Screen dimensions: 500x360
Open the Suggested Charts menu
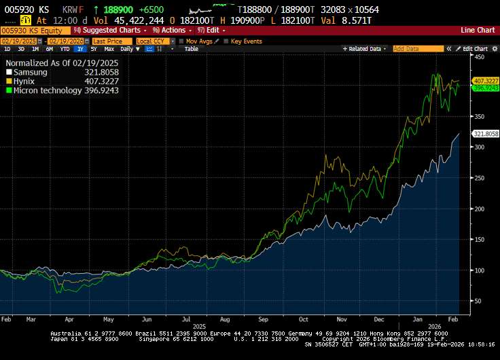point(110,31)
